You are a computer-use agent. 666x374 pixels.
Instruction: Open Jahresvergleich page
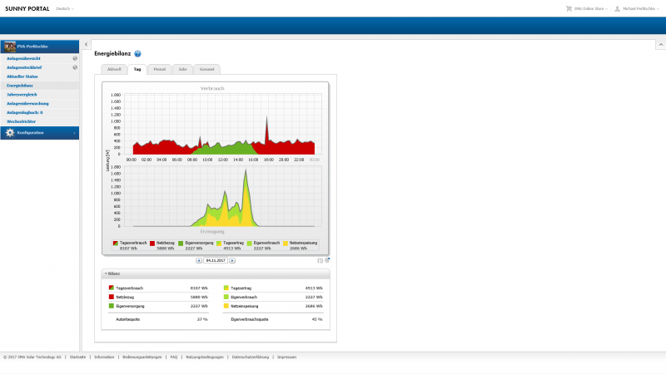22,95
